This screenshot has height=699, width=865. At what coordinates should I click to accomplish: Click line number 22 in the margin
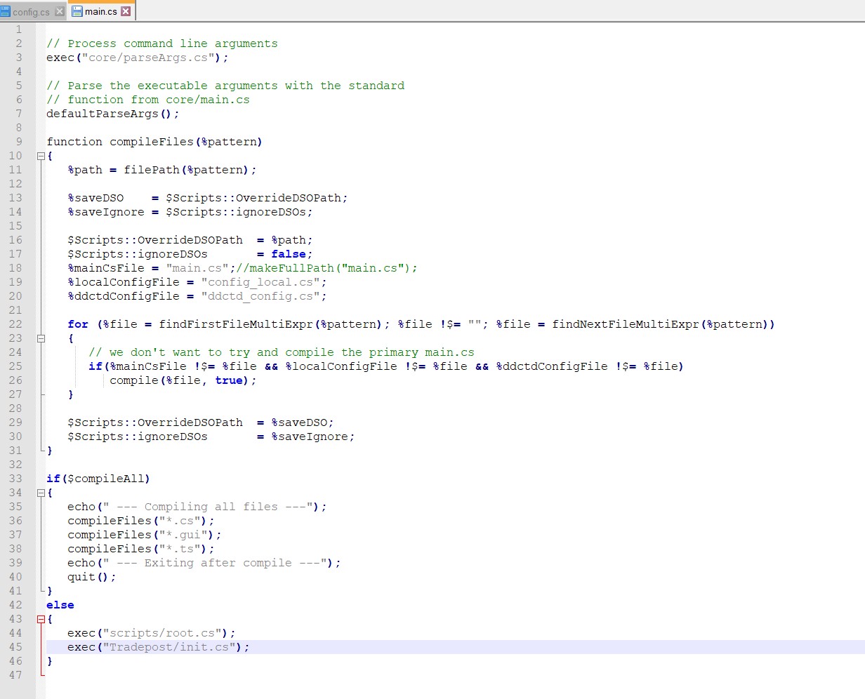tap(15, 324)
